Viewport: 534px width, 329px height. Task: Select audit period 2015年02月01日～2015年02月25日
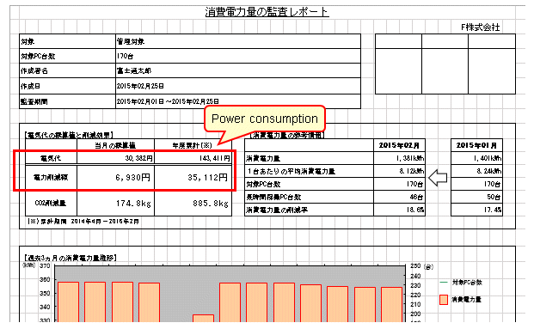coord(168,101)
